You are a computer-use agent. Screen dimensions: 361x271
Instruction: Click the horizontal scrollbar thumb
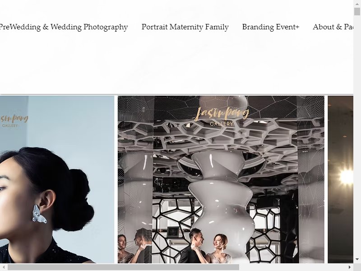point(123,267)
